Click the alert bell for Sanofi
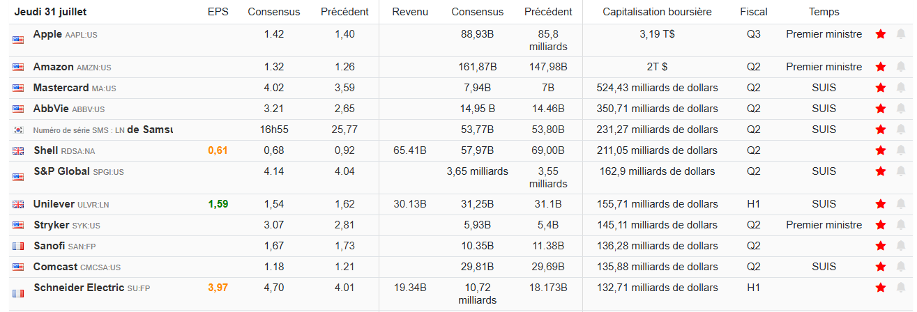This screenshot has height=312, width=917. 901,246
